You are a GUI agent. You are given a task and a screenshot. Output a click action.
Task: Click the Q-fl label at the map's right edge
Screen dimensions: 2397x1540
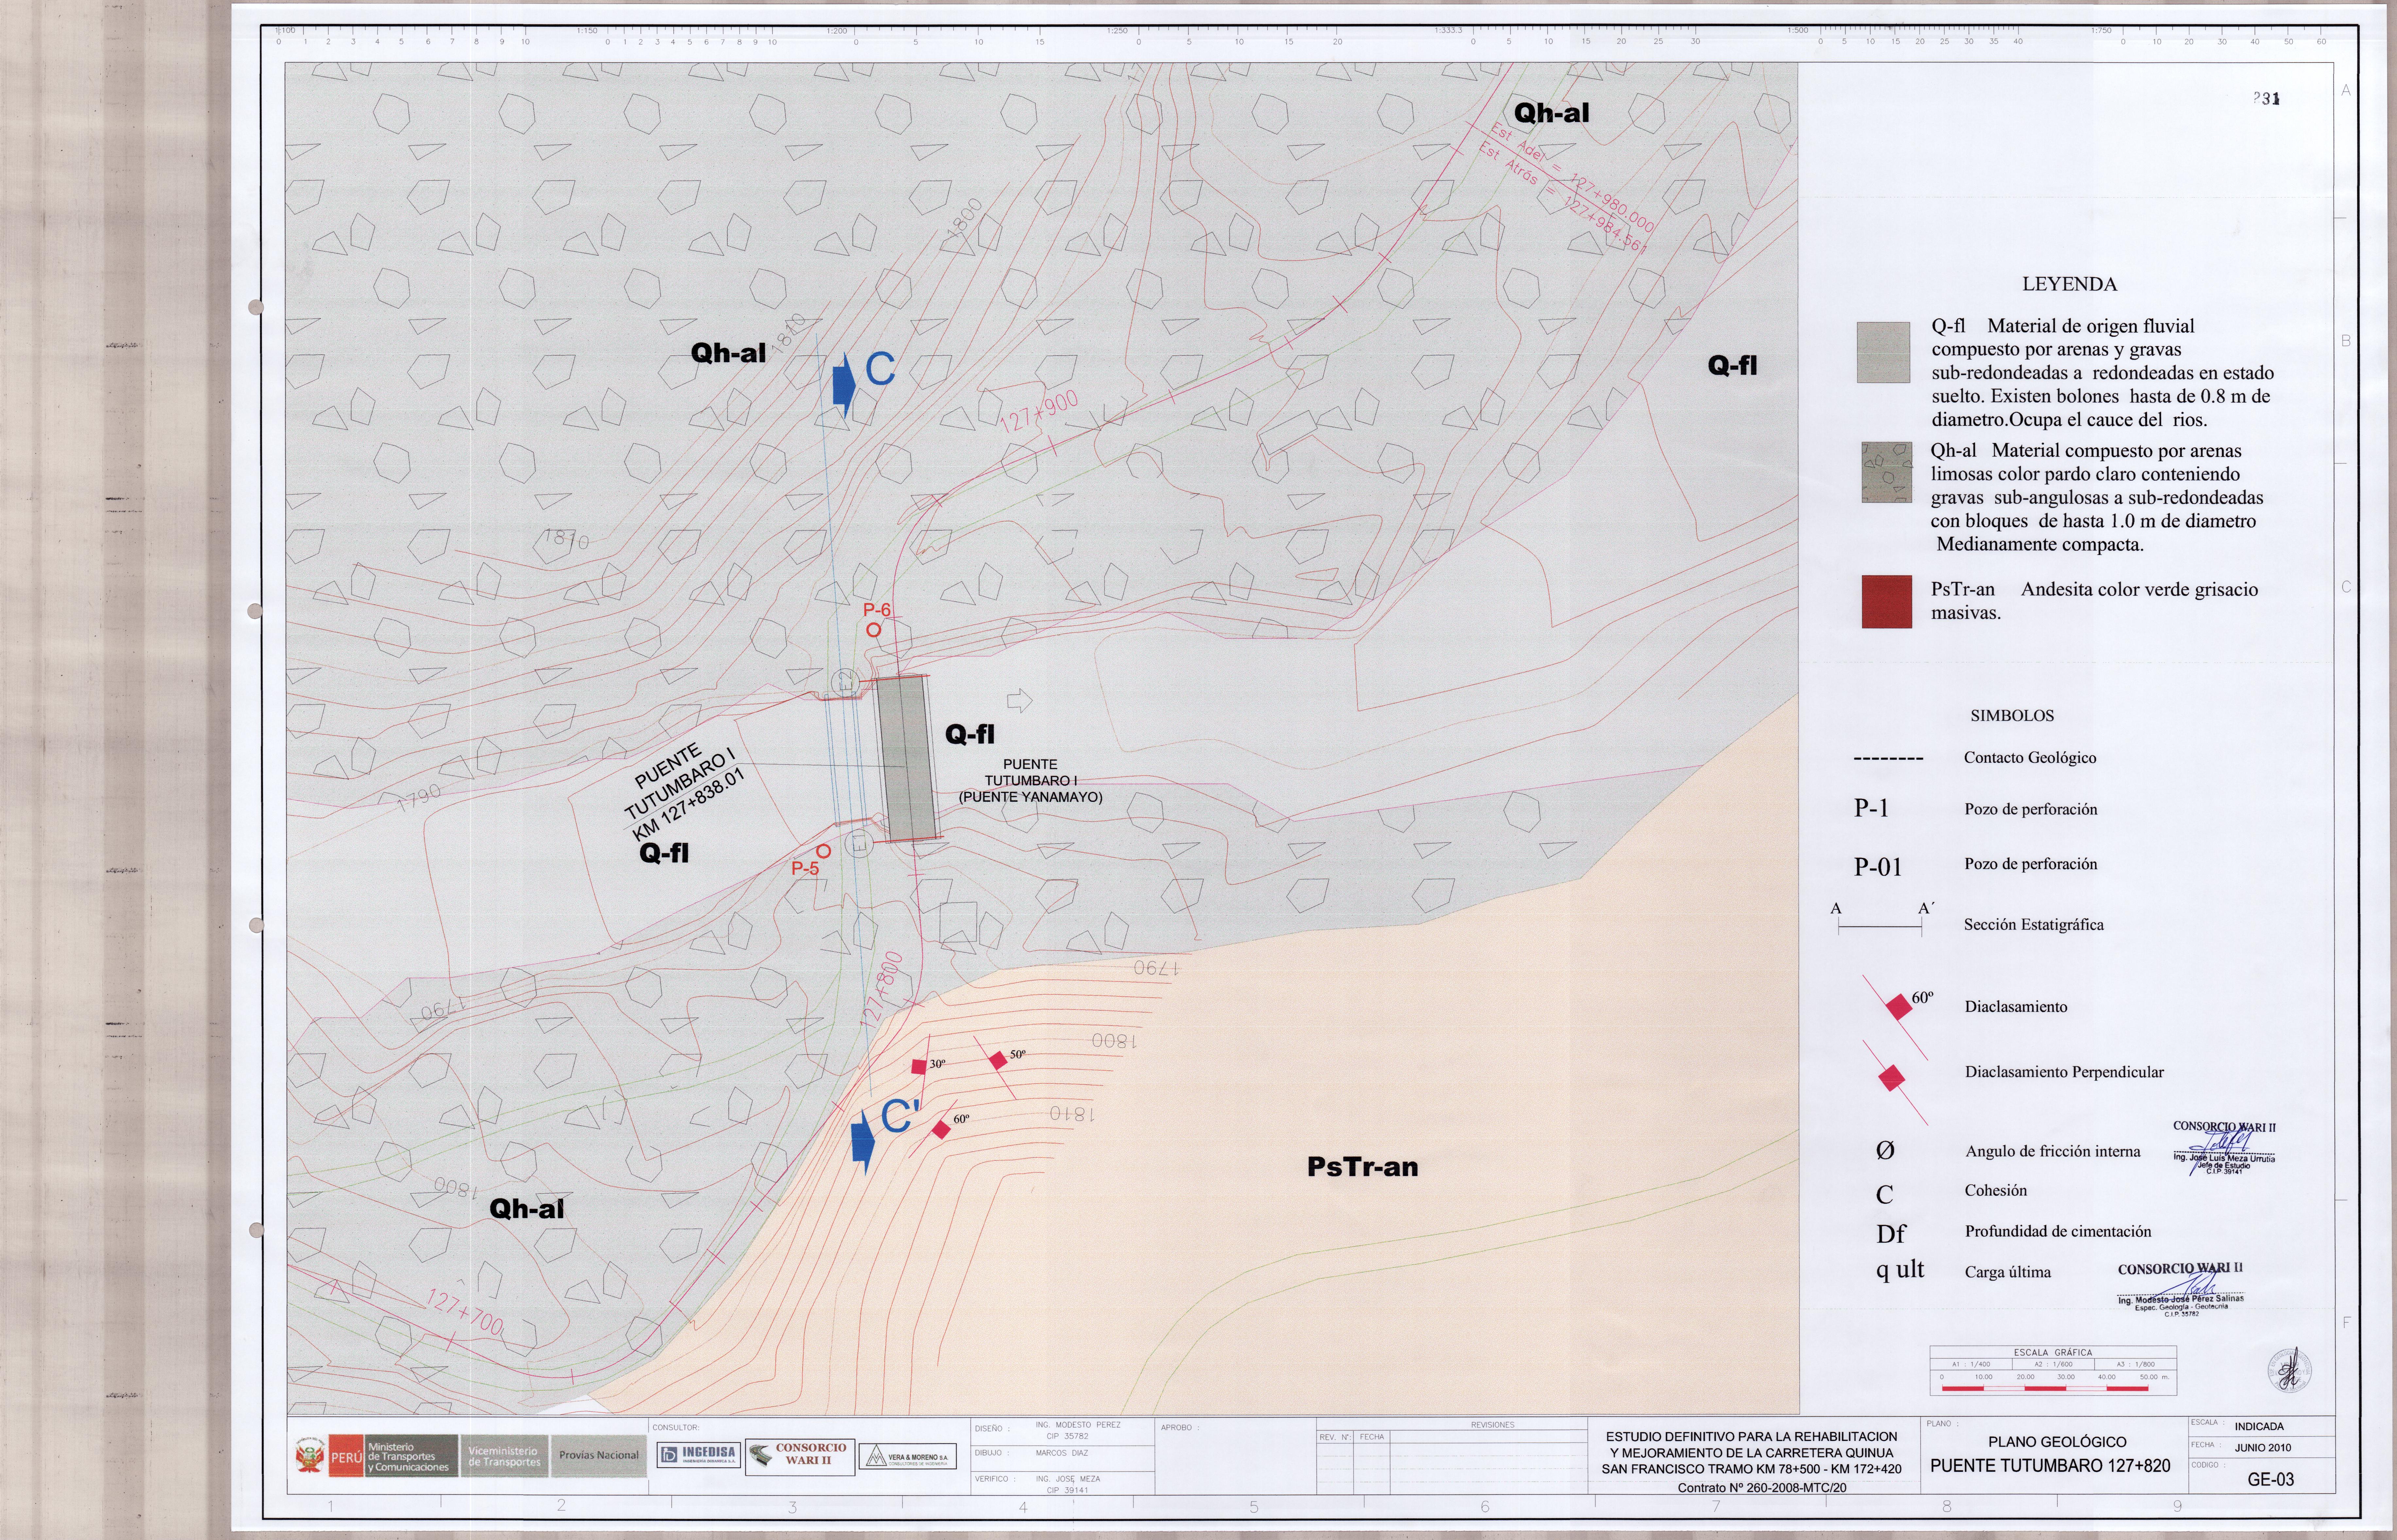[1732, 366]
